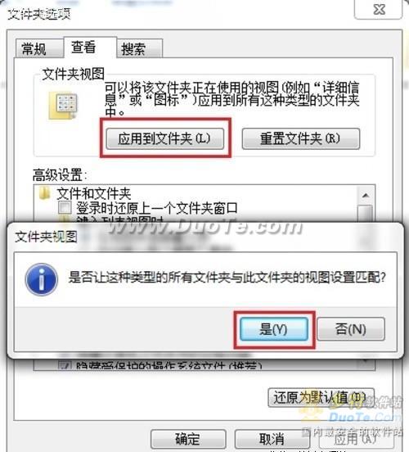Click the folder view icon image
Viewport: 409px width, 452px height.
click(63, 105)
